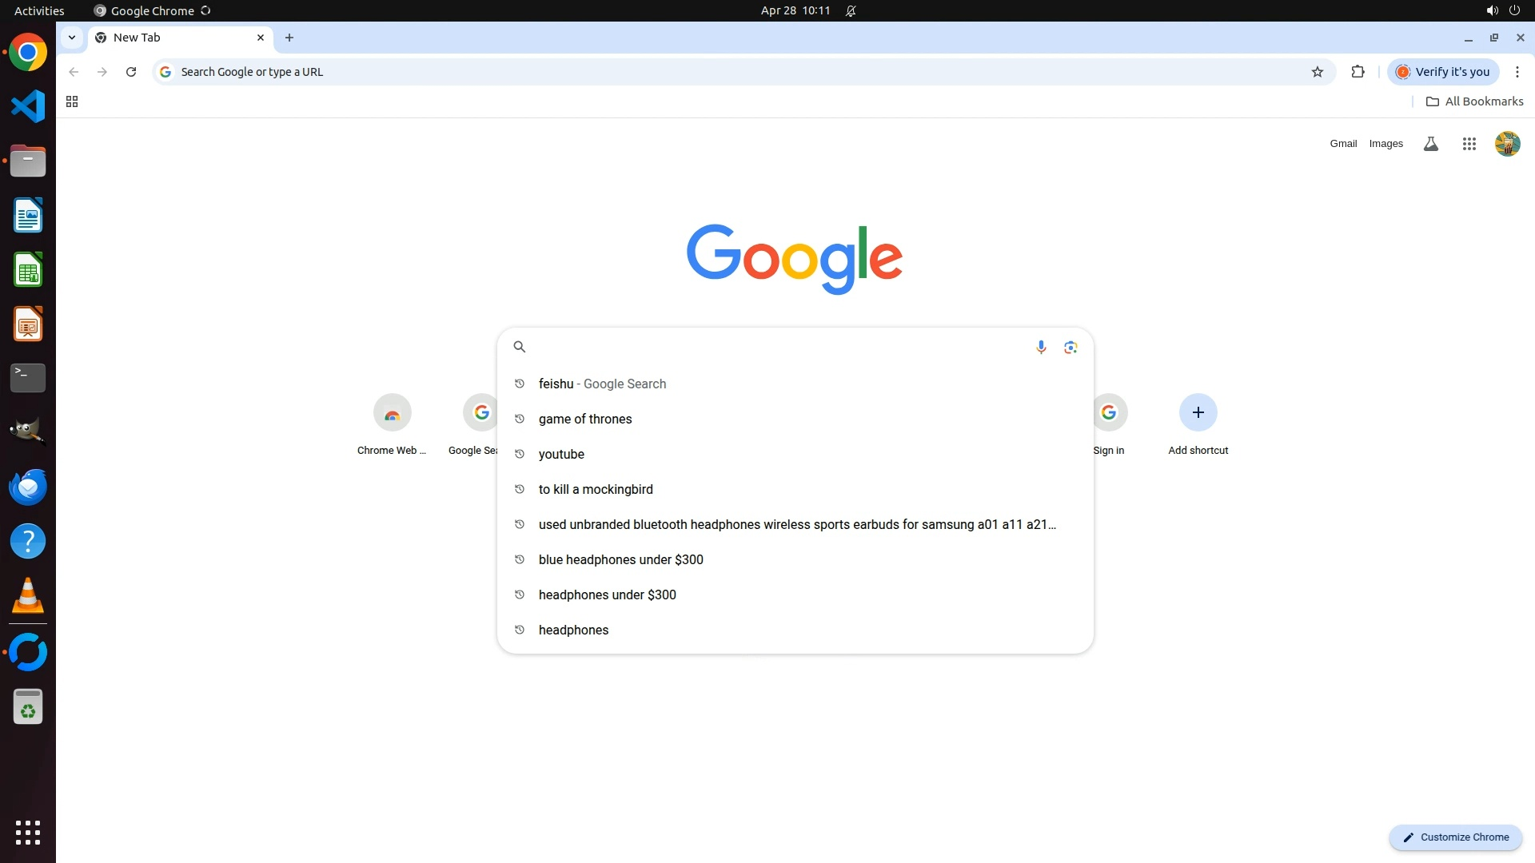Bookmark this tab with star icon
Screen dimensions: 1535x863
point(1318,72)
